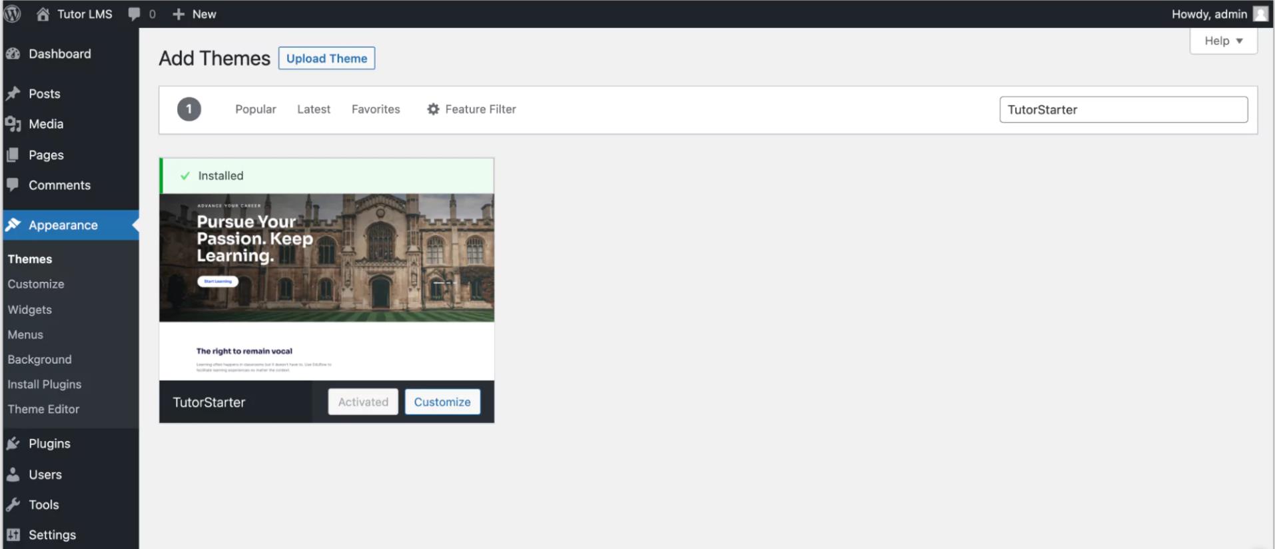Focus the theme search field with TutorStarter
Viewport: 1275px width, 549px height.
tap(1123, 110)
